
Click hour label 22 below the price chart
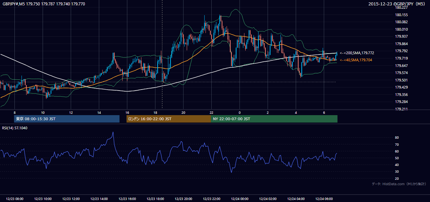[211, 112]
